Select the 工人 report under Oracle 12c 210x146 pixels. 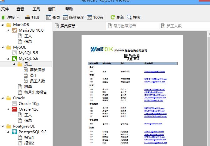[28, 115]
